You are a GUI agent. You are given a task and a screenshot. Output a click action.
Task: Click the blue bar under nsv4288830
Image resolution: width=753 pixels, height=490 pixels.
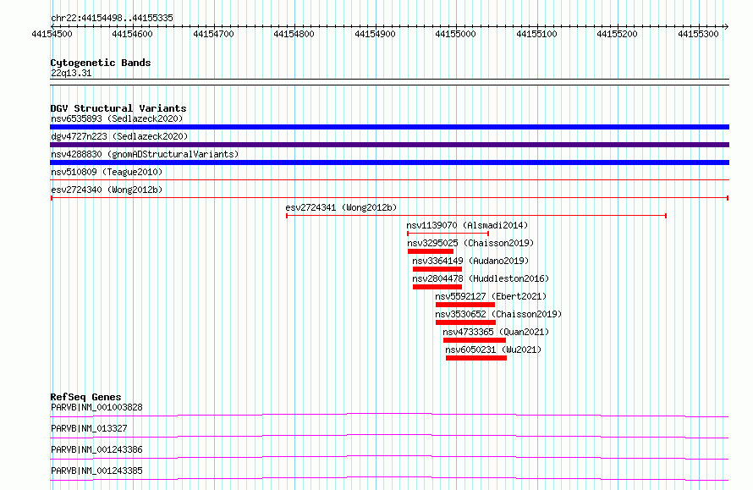click(389, 162)
